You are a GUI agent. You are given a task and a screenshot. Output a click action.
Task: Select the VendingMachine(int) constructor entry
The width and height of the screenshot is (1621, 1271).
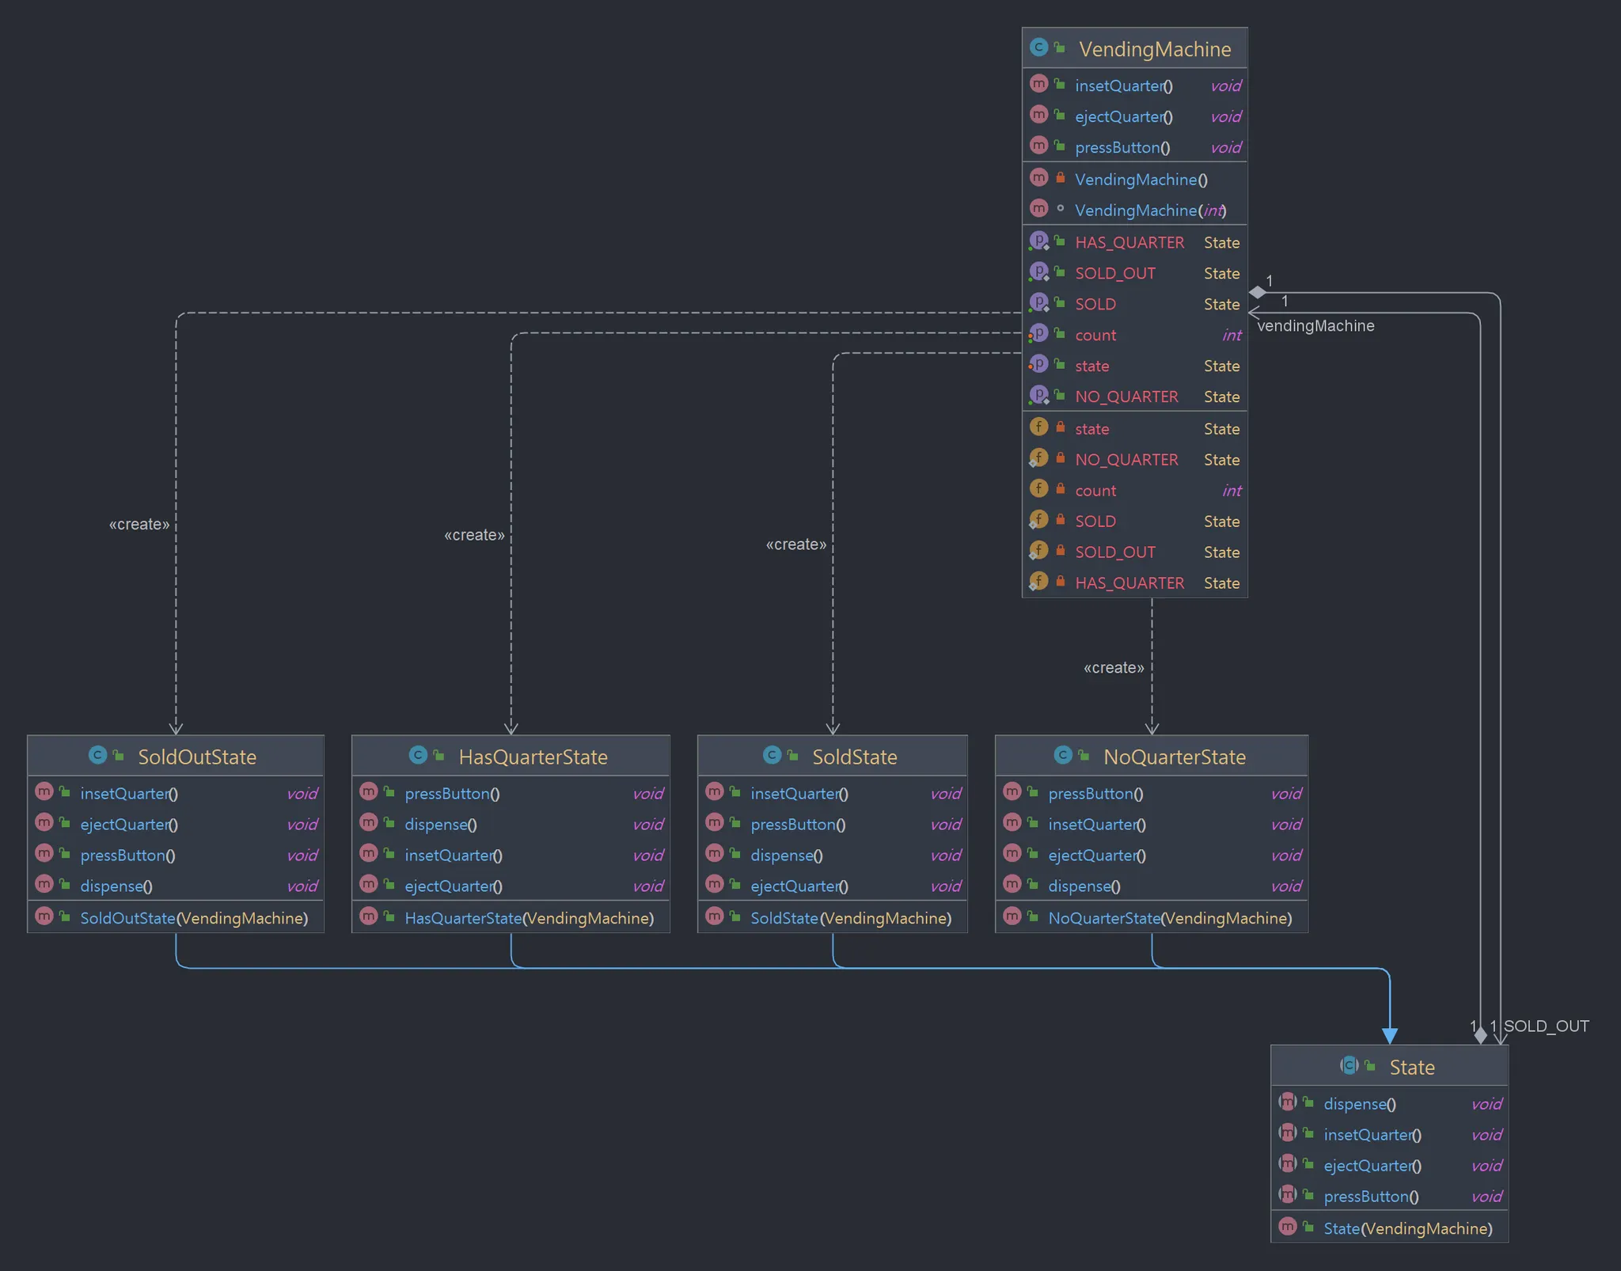1149,211
